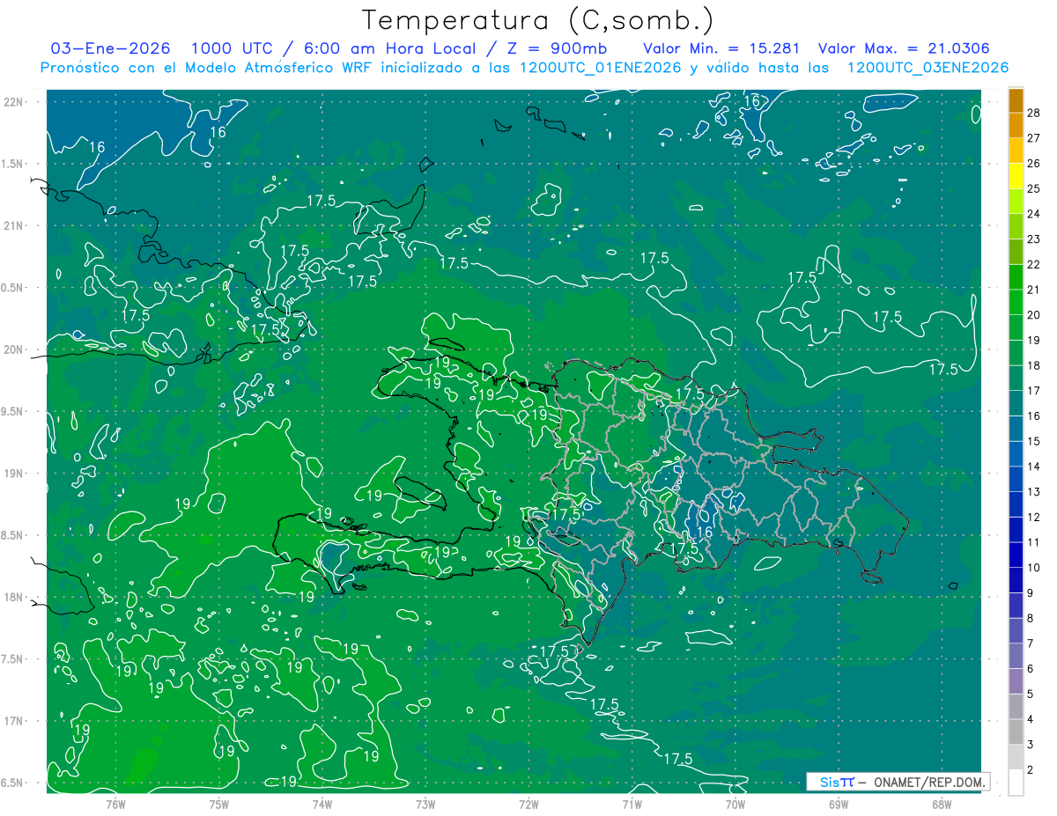
Task: Click the longitude axis label "69W"
Action: point(839,803)
